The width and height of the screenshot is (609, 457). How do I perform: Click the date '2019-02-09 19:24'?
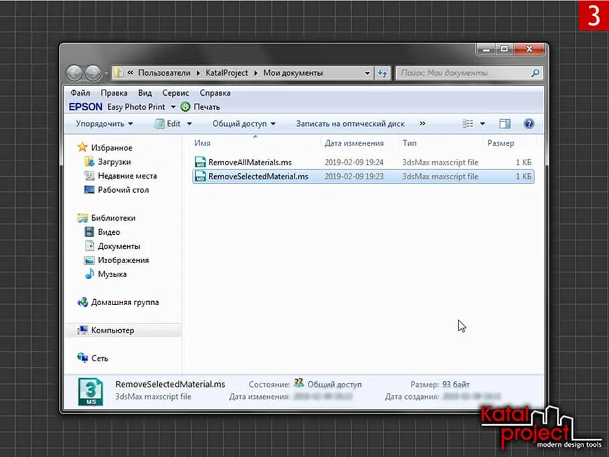click(354, 163)
